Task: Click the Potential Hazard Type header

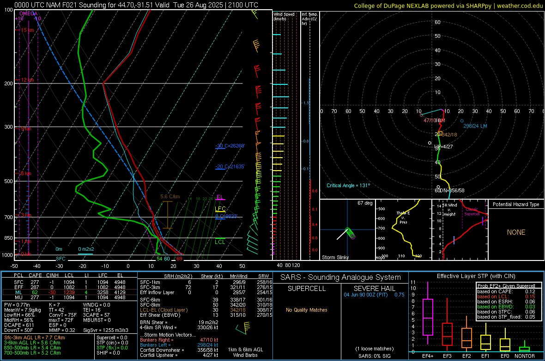Action: [516, 204]
